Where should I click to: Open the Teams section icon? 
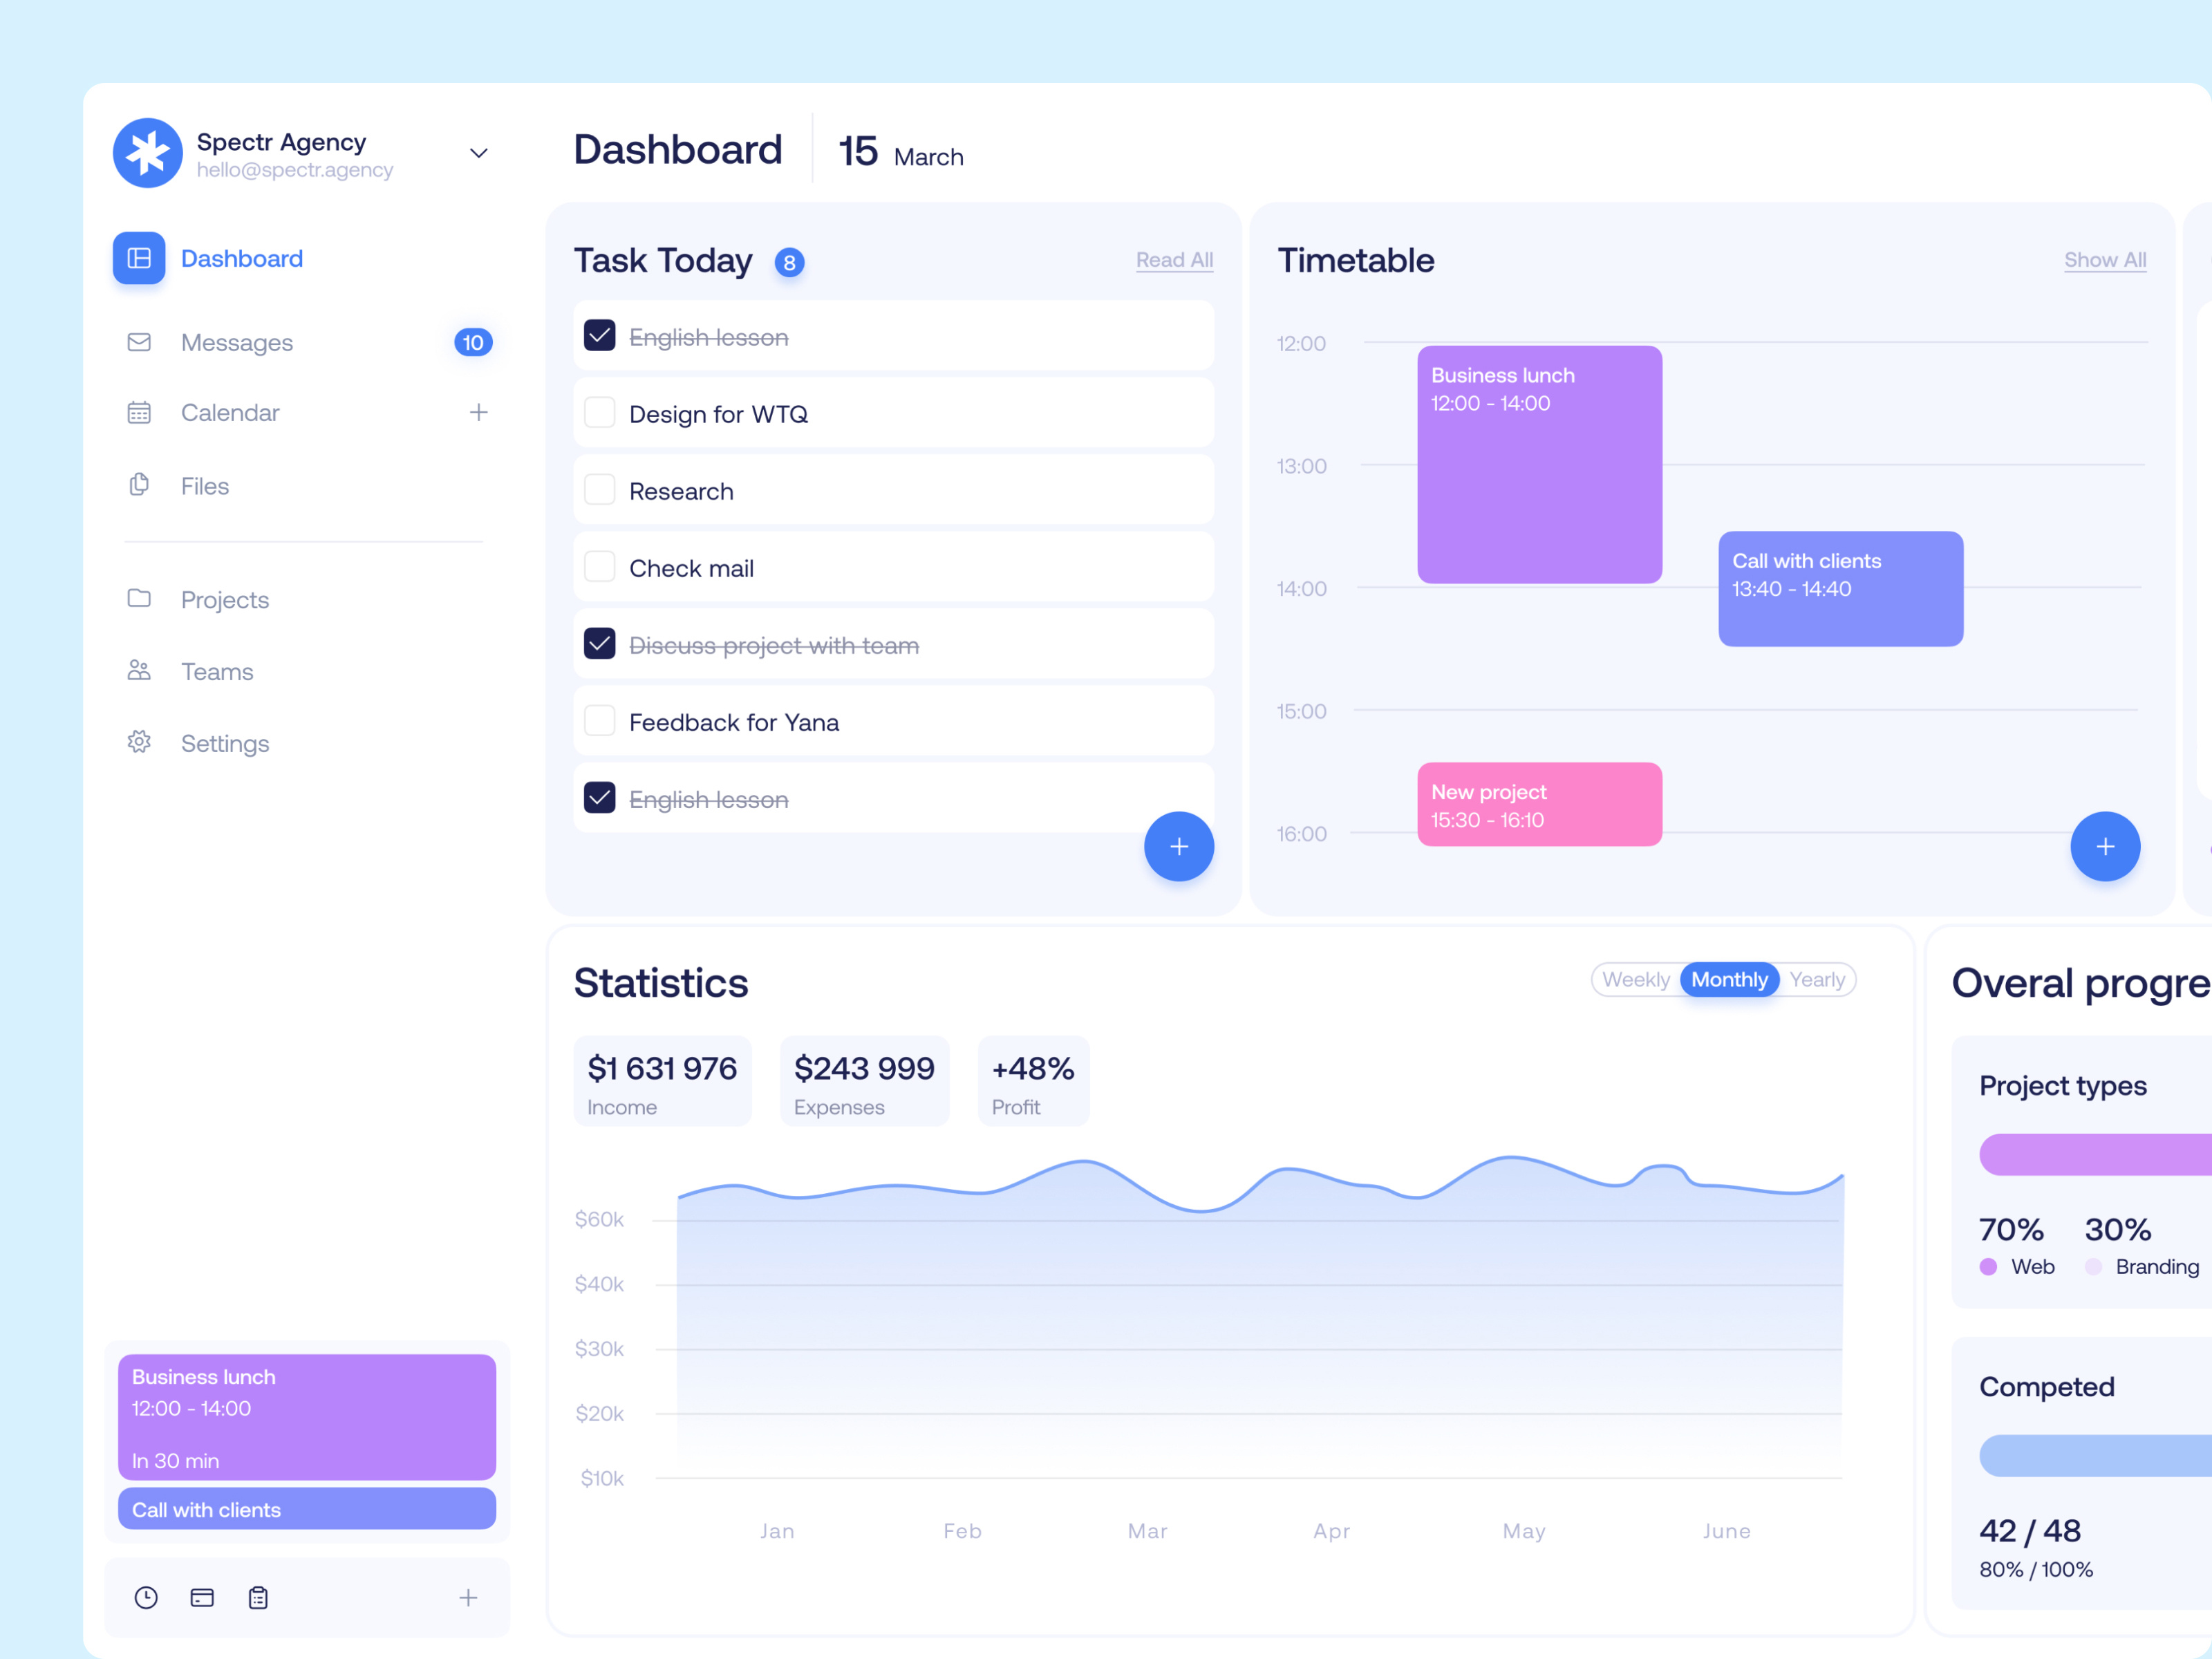pos(140,671)
